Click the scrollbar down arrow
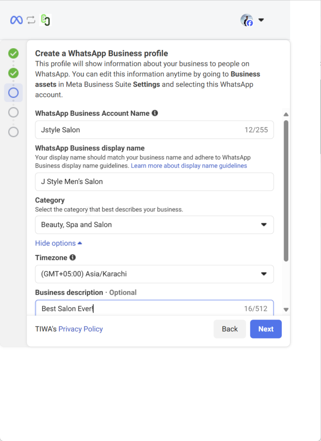 pos(286,310)
